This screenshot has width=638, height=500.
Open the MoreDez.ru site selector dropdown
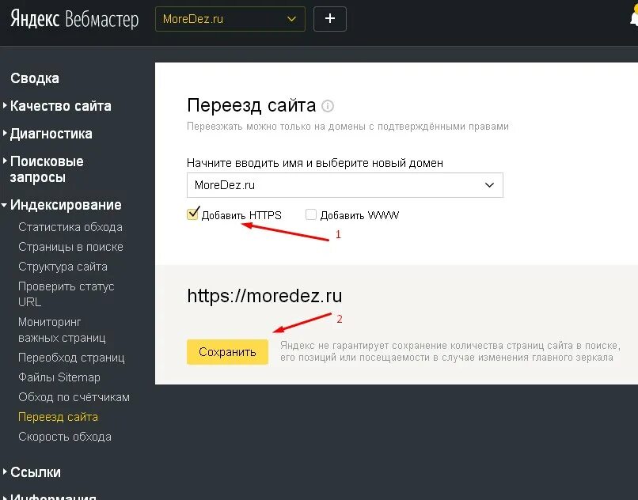(x=230, y=19)
